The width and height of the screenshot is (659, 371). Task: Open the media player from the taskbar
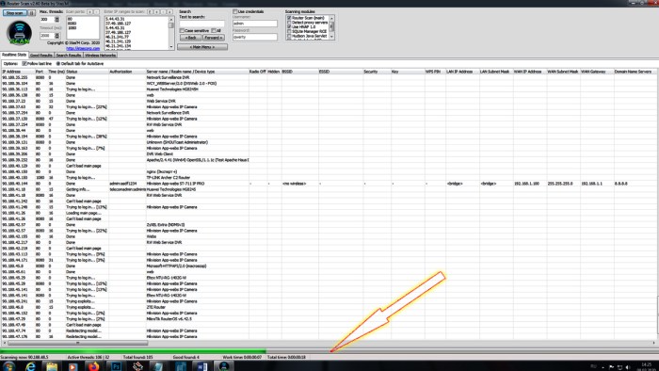click(x=72, y=366)
